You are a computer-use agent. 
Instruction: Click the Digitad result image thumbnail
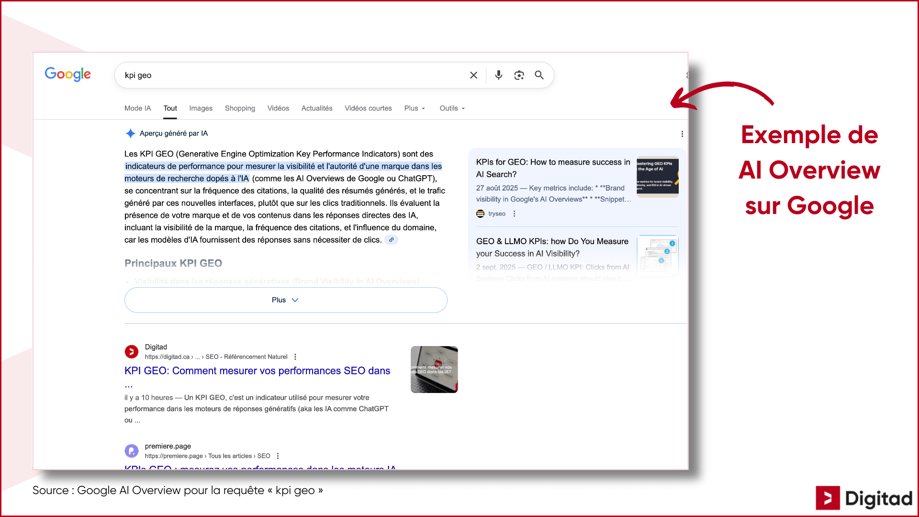(x=434, y=370)
